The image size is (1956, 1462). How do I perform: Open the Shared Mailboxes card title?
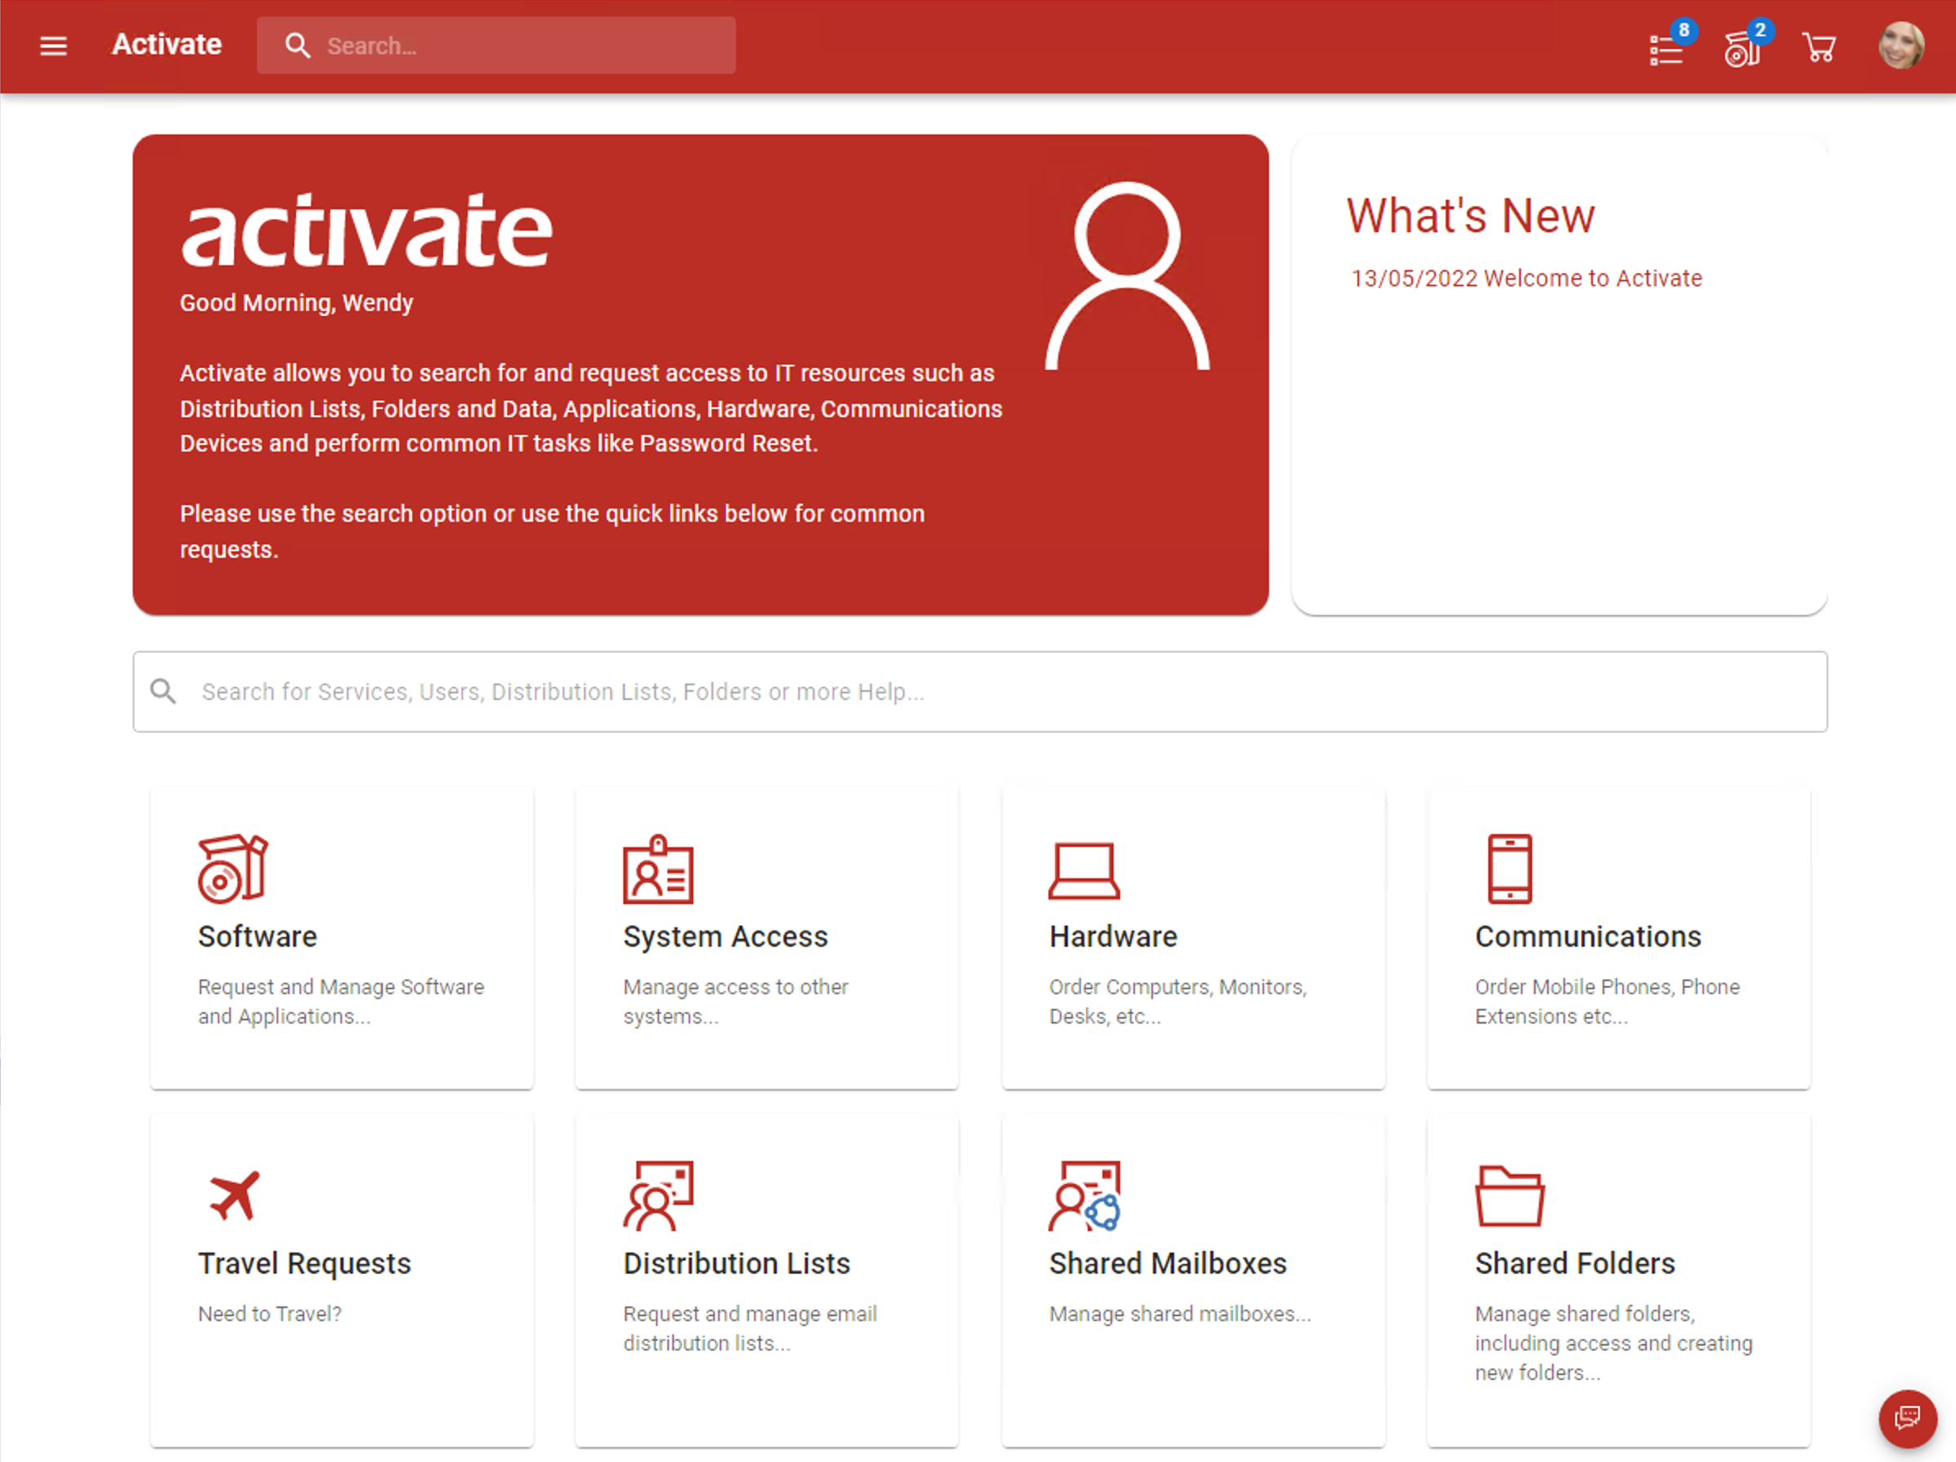pyautogui.click(x=1167, y=1264)
